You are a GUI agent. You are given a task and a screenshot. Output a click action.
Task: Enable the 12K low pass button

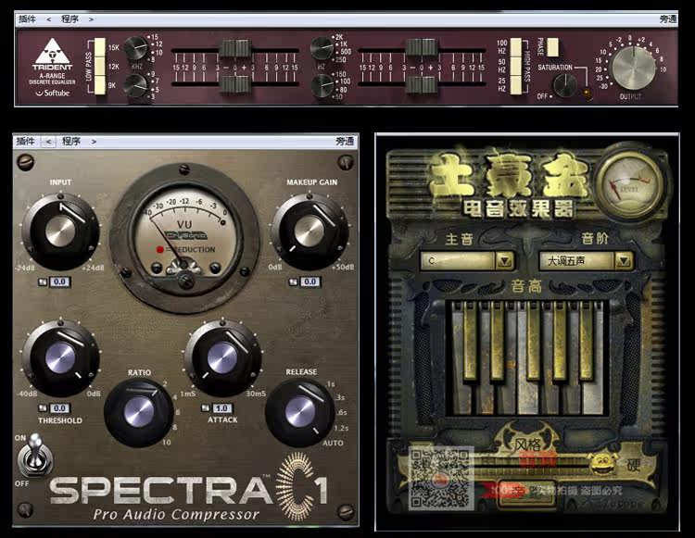pos(100,67)
